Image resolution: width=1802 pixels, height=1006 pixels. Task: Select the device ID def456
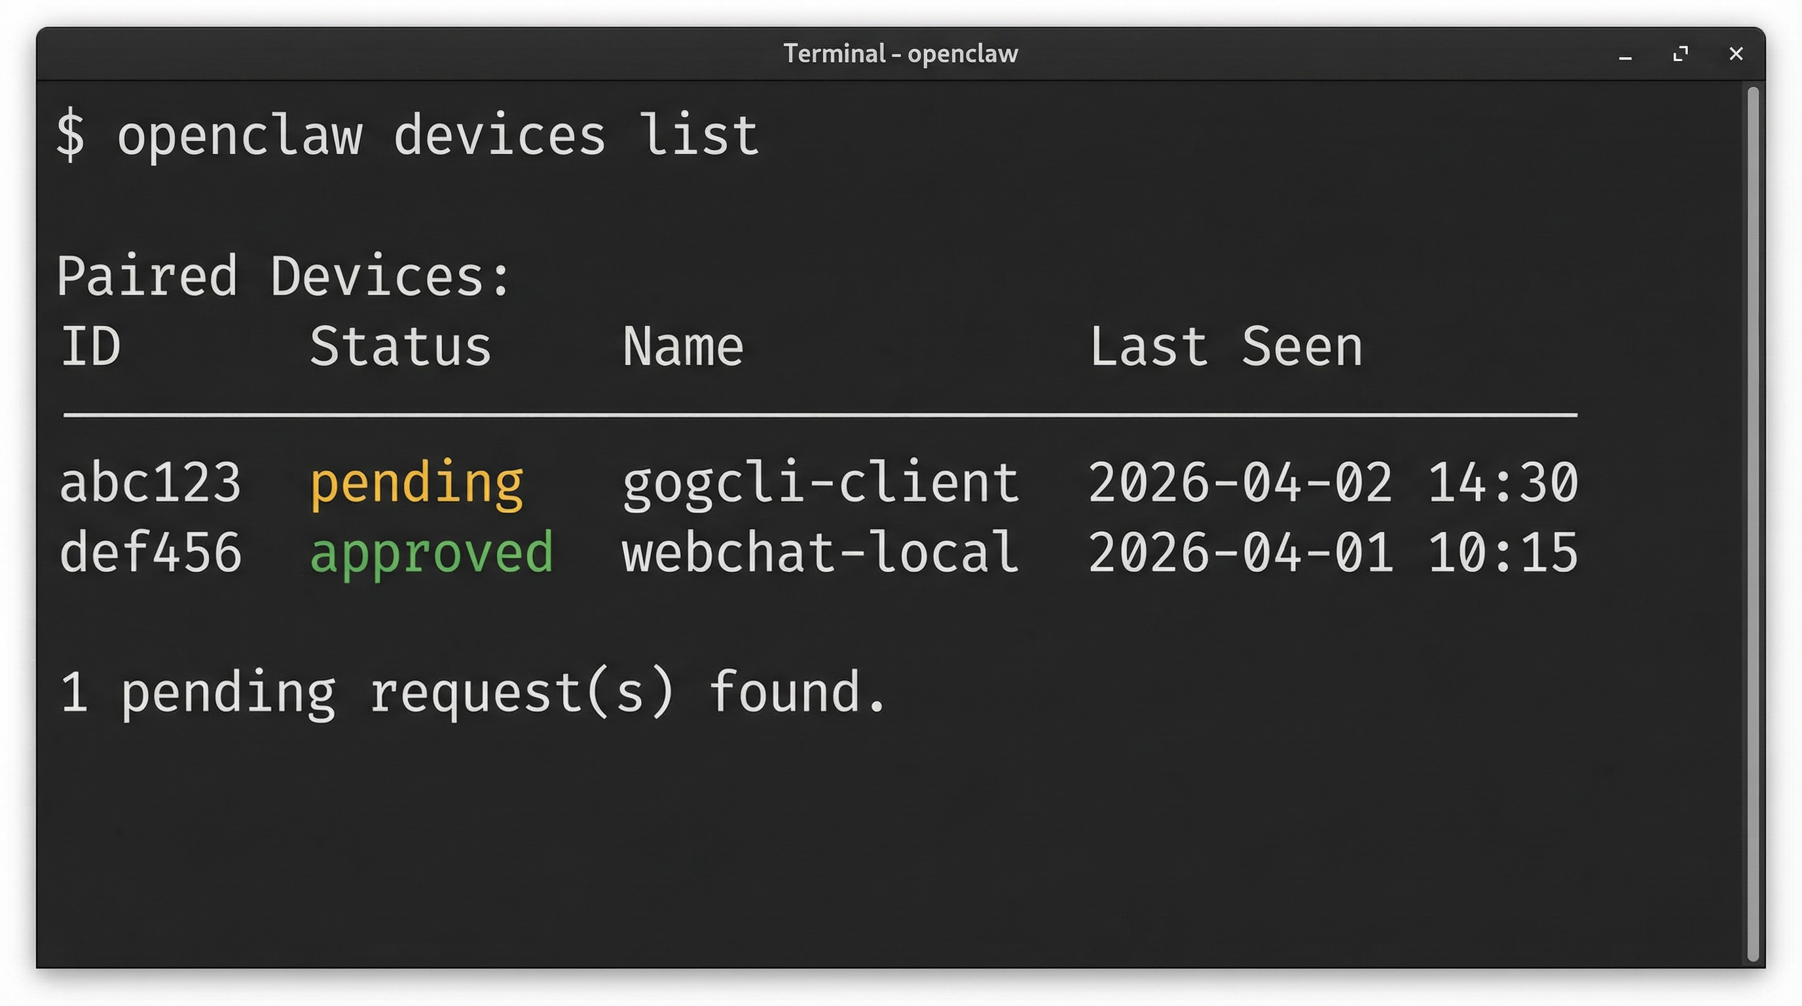tap(151, 552)
